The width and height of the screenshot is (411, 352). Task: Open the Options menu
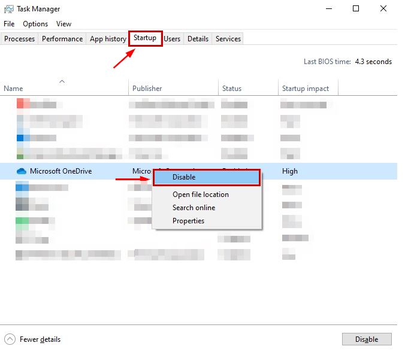pyautogui.click(x=35, y=24)
